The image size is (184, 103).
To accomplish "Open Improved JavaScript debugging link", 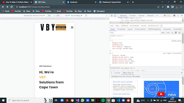I will (x=121, y=95).
